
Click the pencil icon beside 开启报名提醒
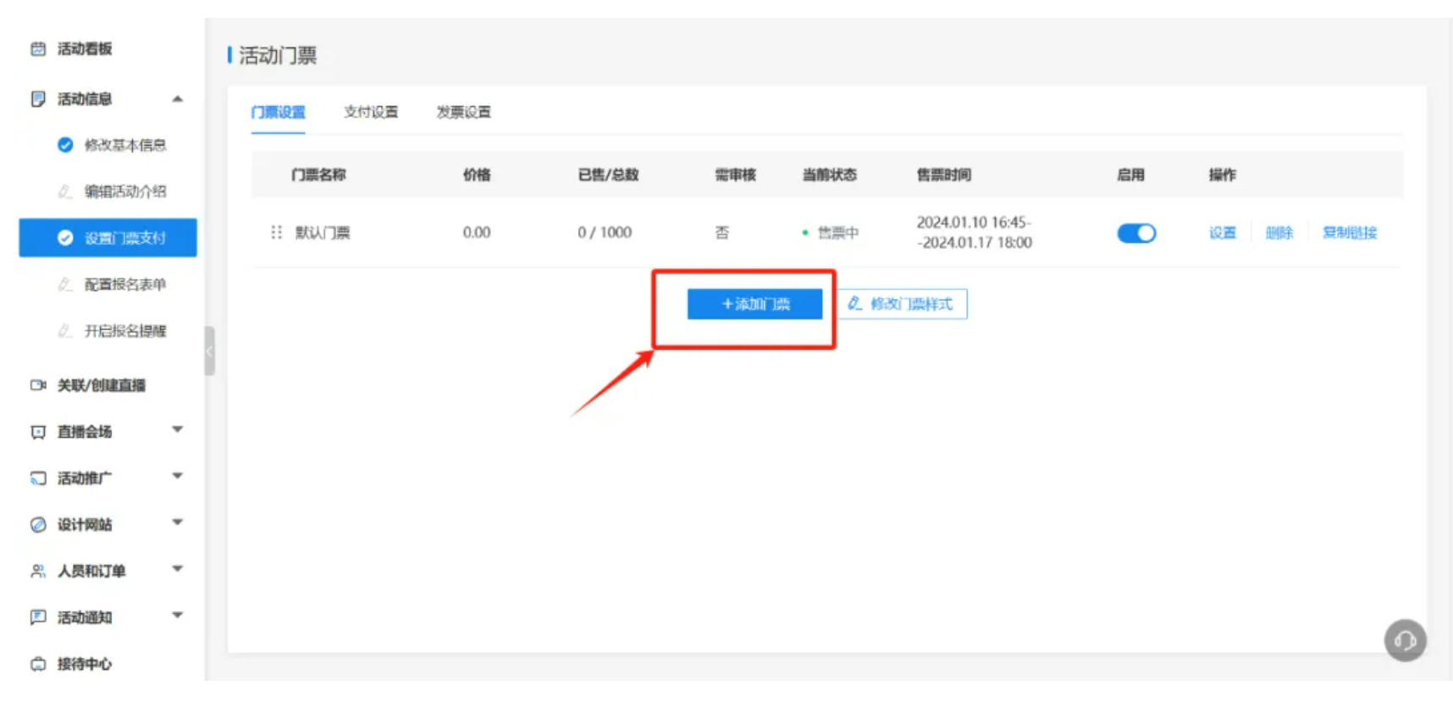[x=65, y=331]
